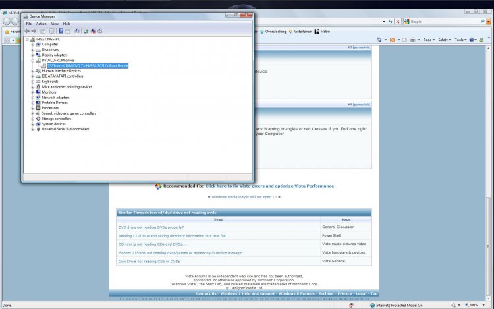Open the View menu in Device Manager
Viewport: 494px width, 309px height.
point(55,24)
